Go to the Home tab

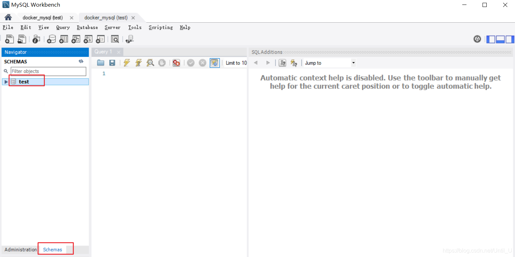(8, 17)
